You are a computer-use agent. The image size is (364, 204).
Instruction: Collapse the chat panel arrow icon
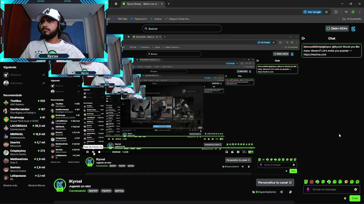pyautogui.click(x=303, y=38)
